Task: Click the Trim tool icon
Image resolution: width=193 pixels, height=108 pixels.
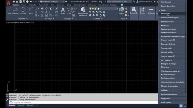Action: point(51,9)
